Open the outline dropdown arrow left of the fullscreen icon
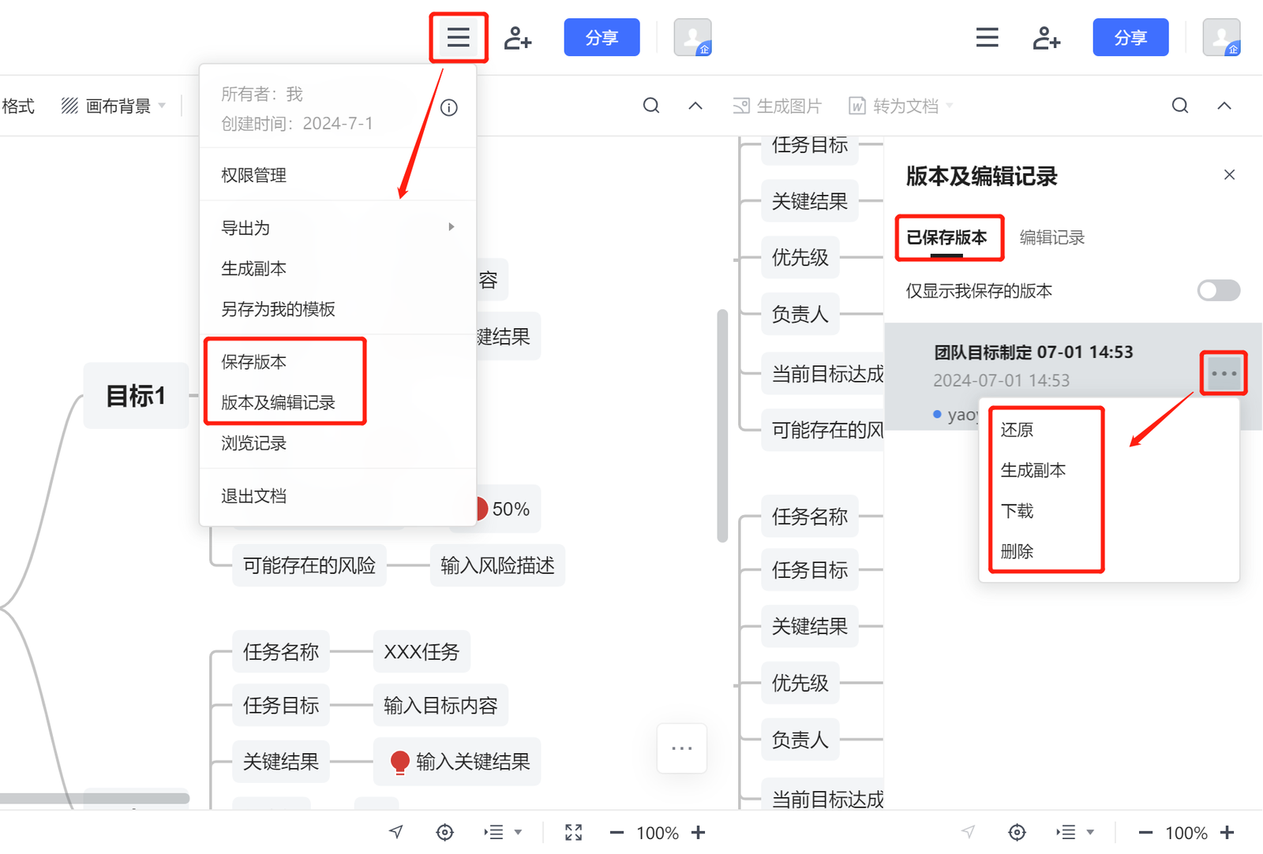 point(519,832)
